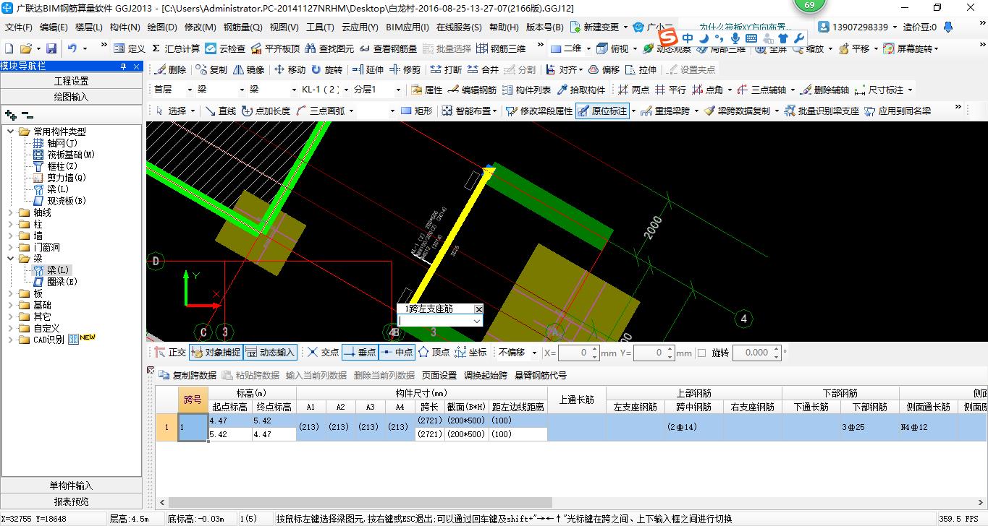Open 构件列表 component list
This screenshot has height=526, width=988.
coord(526,90)
